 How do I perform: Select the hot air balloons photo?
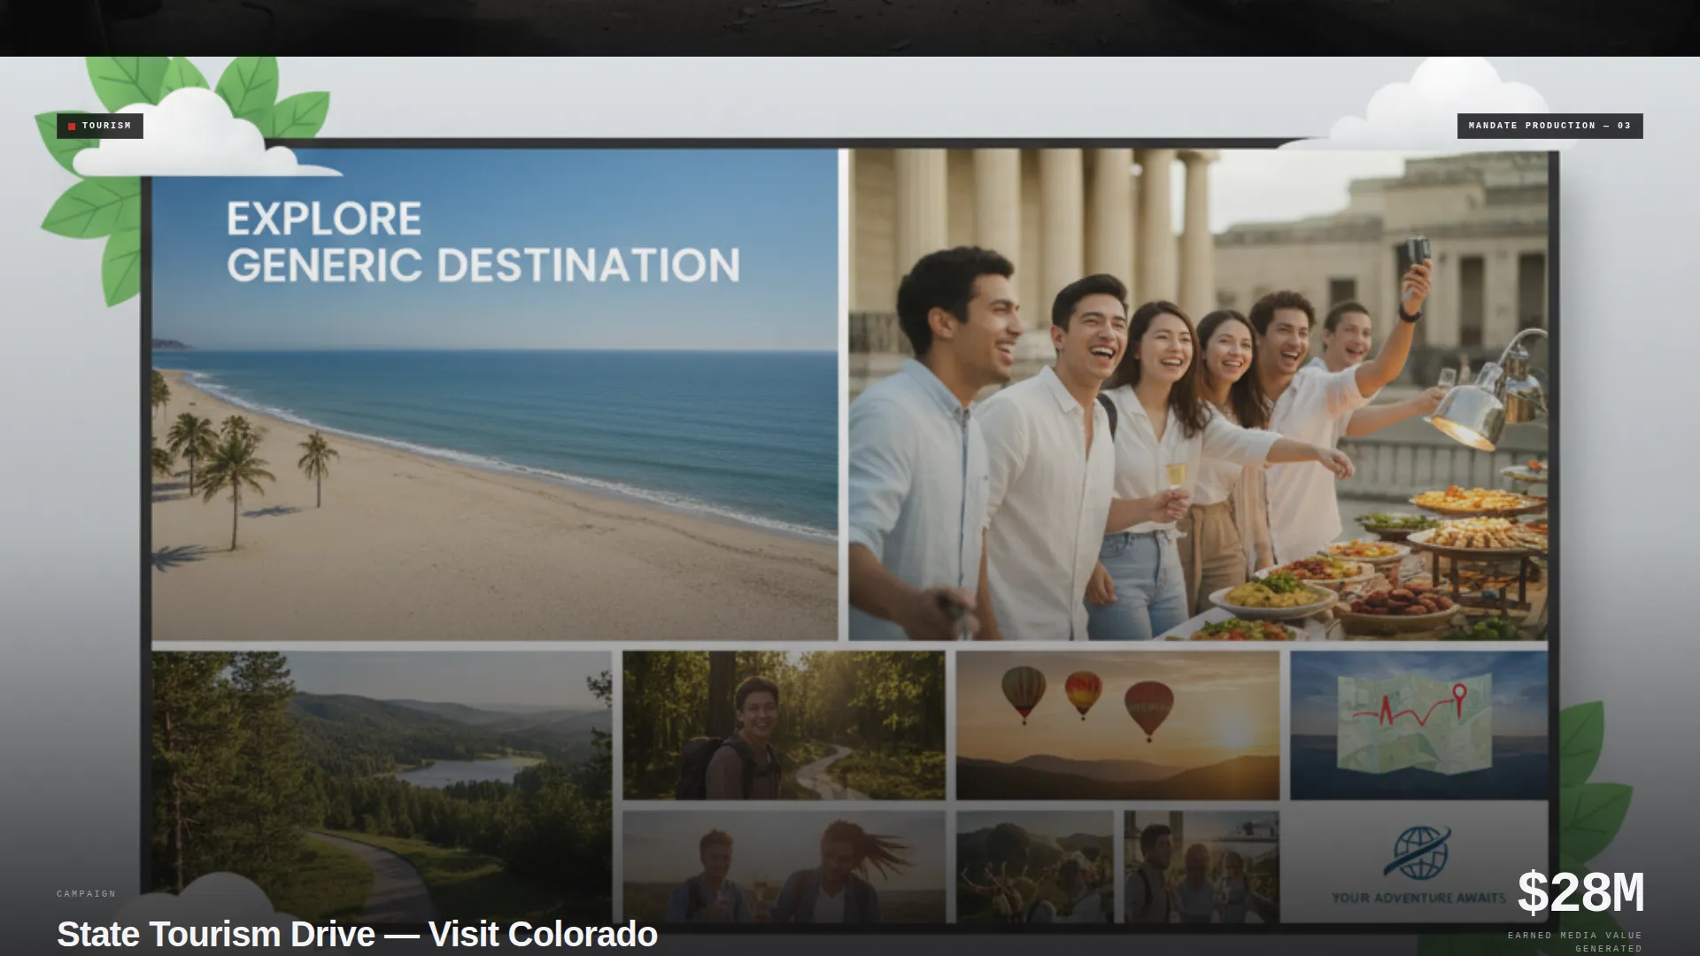click(x=1117, y=726)
